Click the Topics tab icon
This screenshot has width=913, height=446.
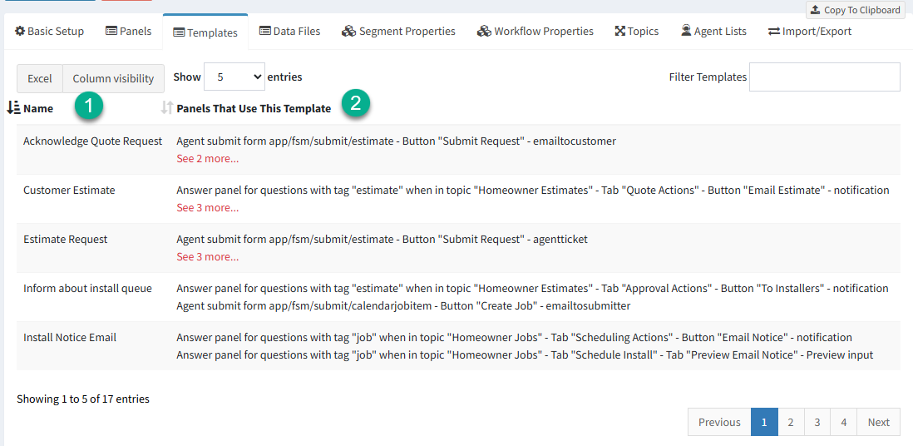[x=619, y=31]
